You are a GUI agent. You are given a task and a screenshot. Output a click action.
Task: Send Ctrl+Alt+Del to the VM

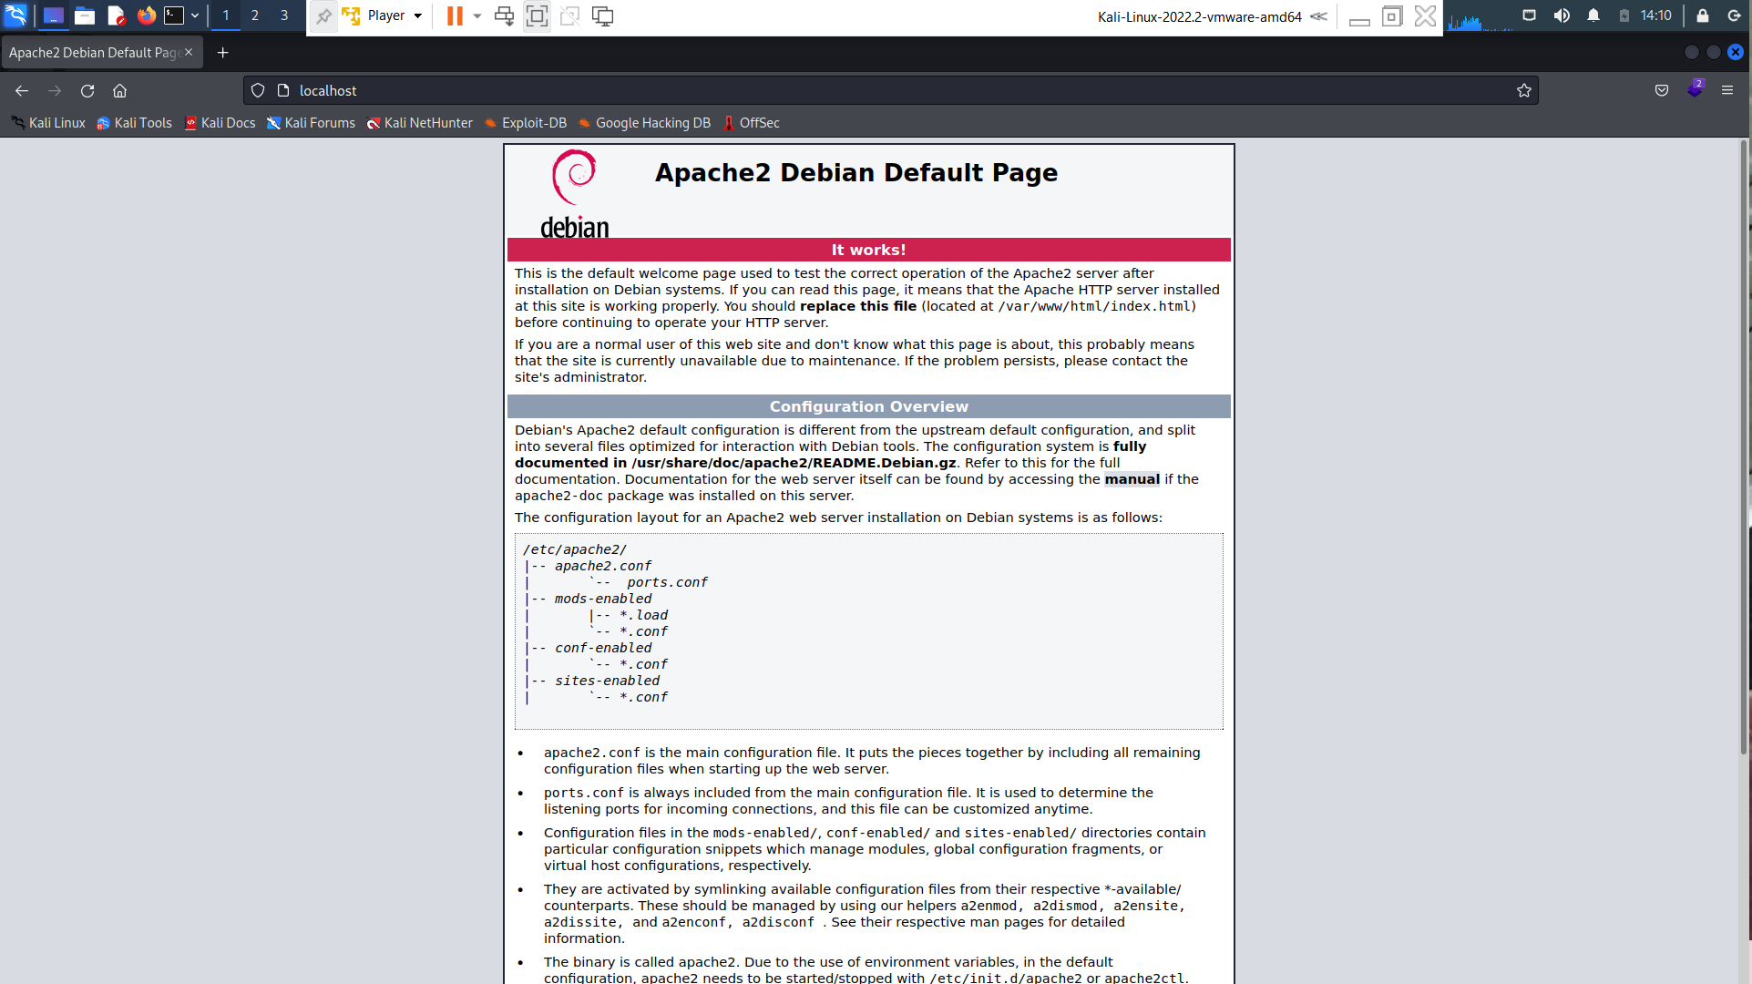pos(504,15)
